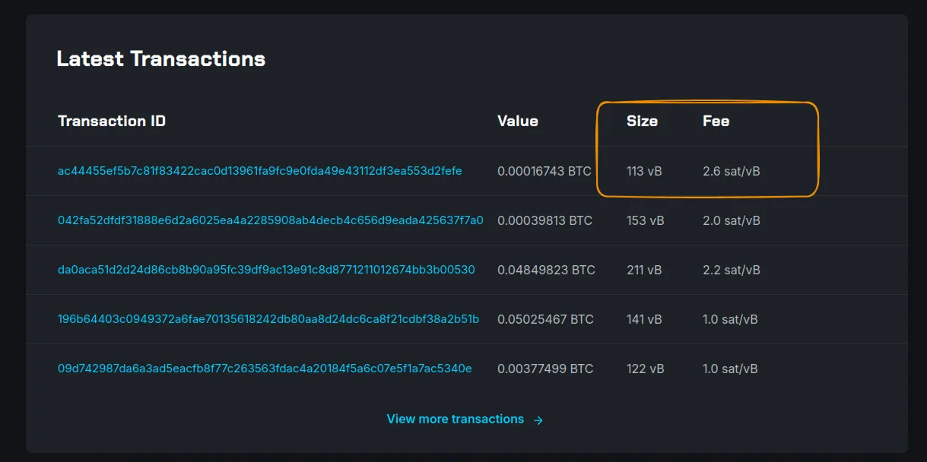
Task: Click the 0.05025467 BTC value entry
Action: pos(545,319)
